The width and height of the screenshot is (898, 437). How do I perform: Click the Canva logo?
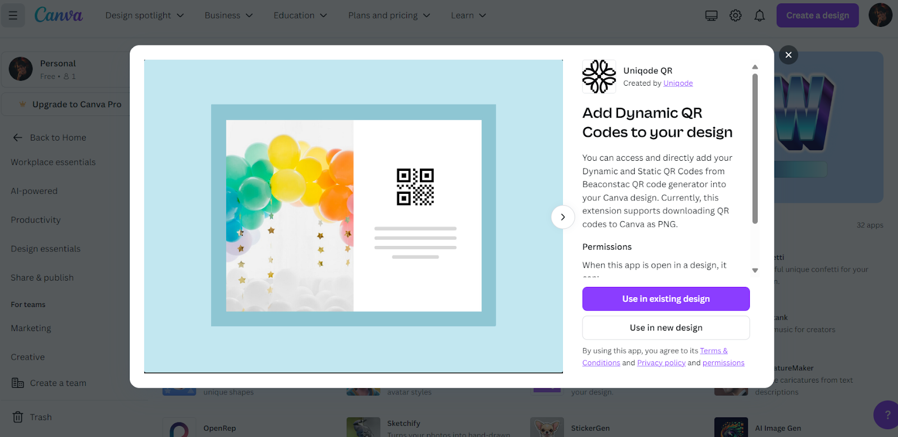(58, 15)
